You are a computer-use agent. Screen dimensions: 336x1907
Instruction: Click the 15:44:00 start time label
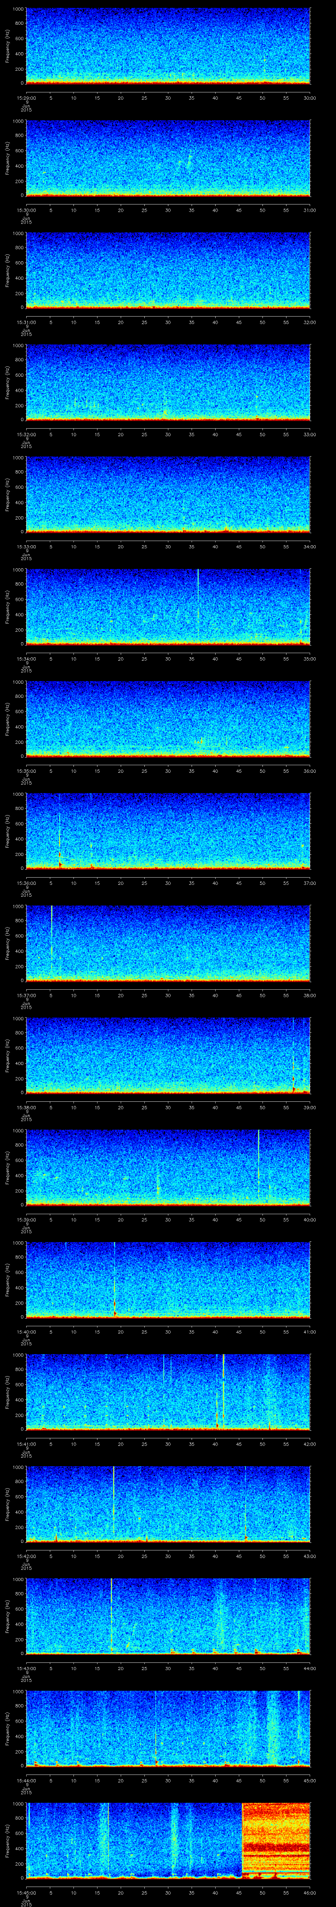(26, 1780)
